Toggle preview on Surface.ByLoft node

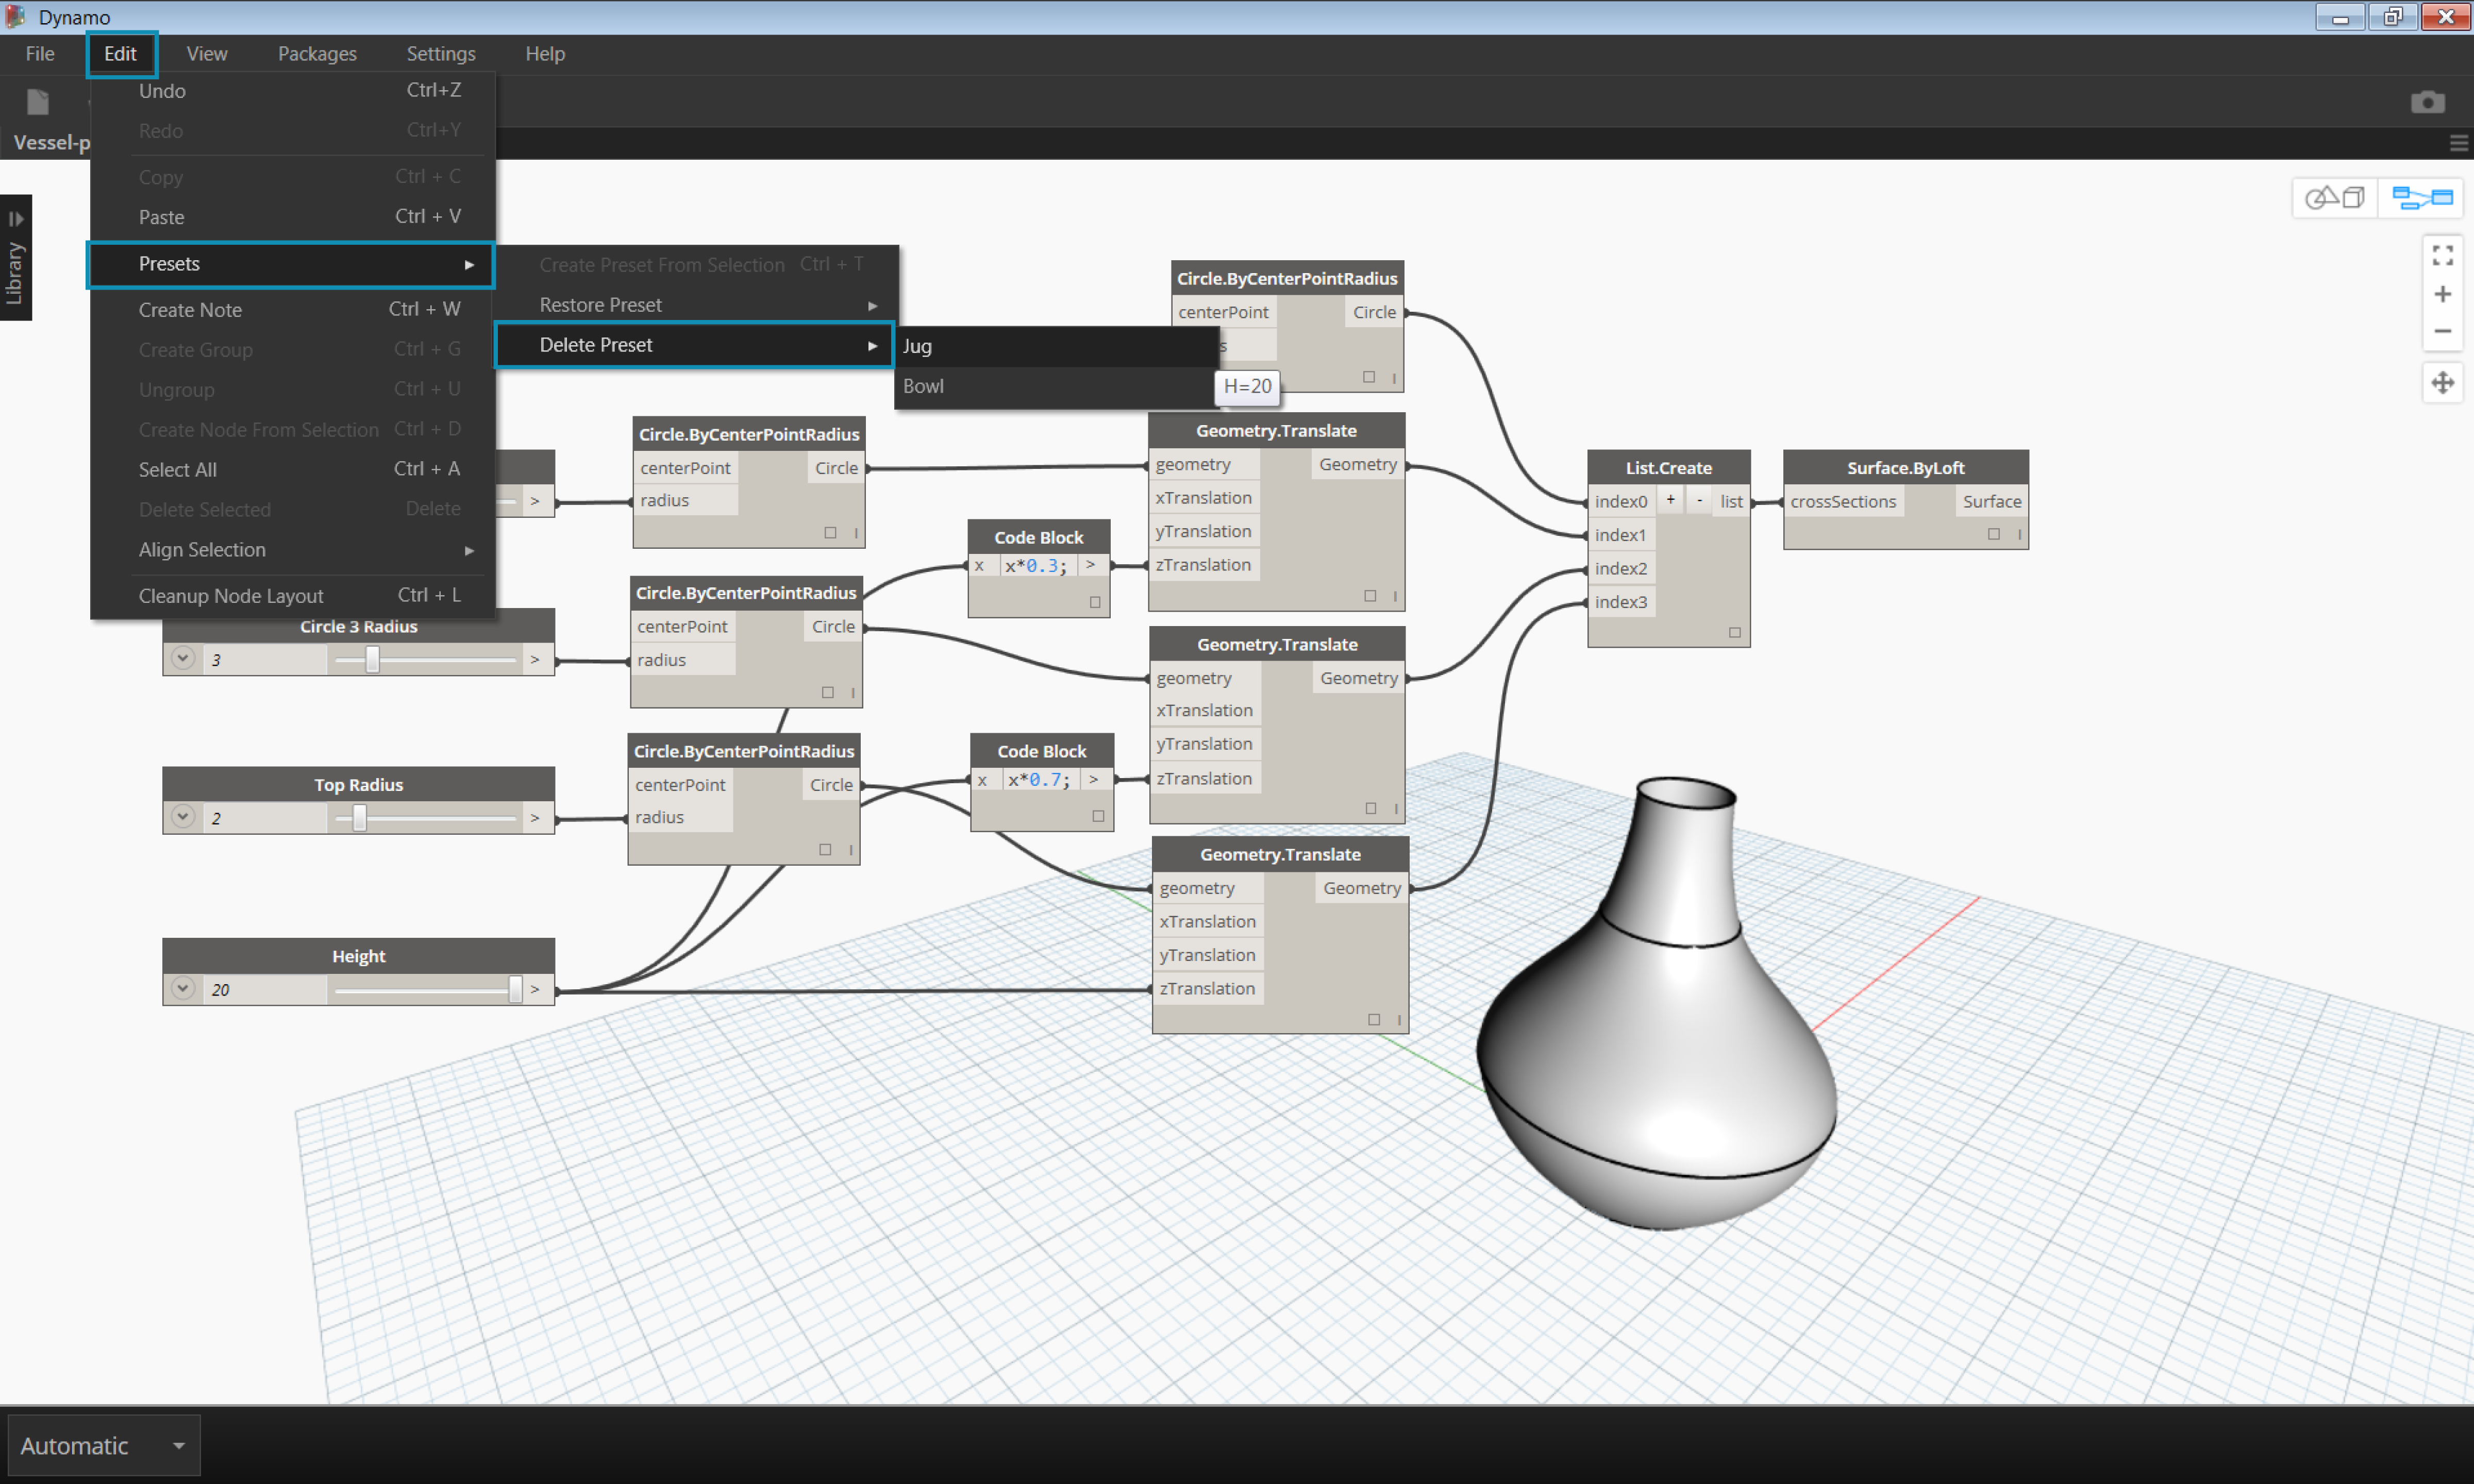pyautogui.click(x=1994, y=534)
